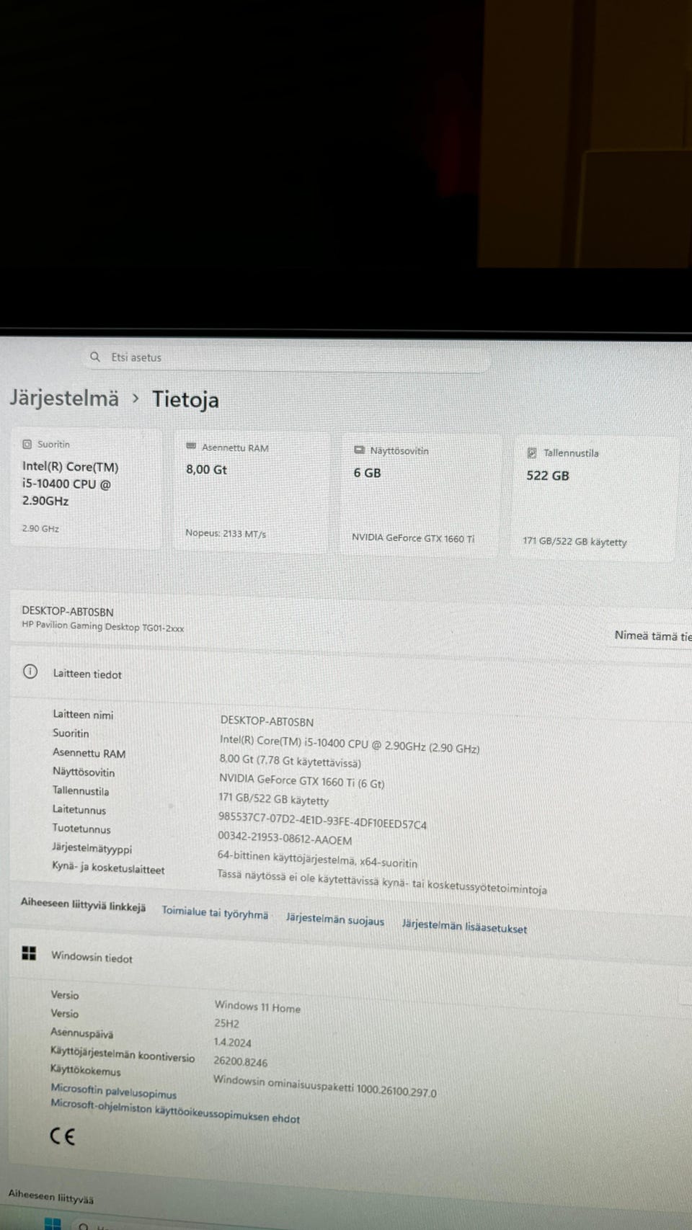The height and width of the screenshot is (1230, 692).
Task: Click the Etsi asetus search field
Action: (287, 357)
